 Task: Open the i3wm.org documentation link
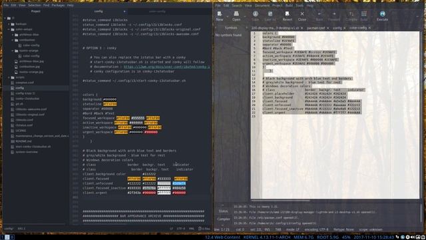click(x=167, y=67)
